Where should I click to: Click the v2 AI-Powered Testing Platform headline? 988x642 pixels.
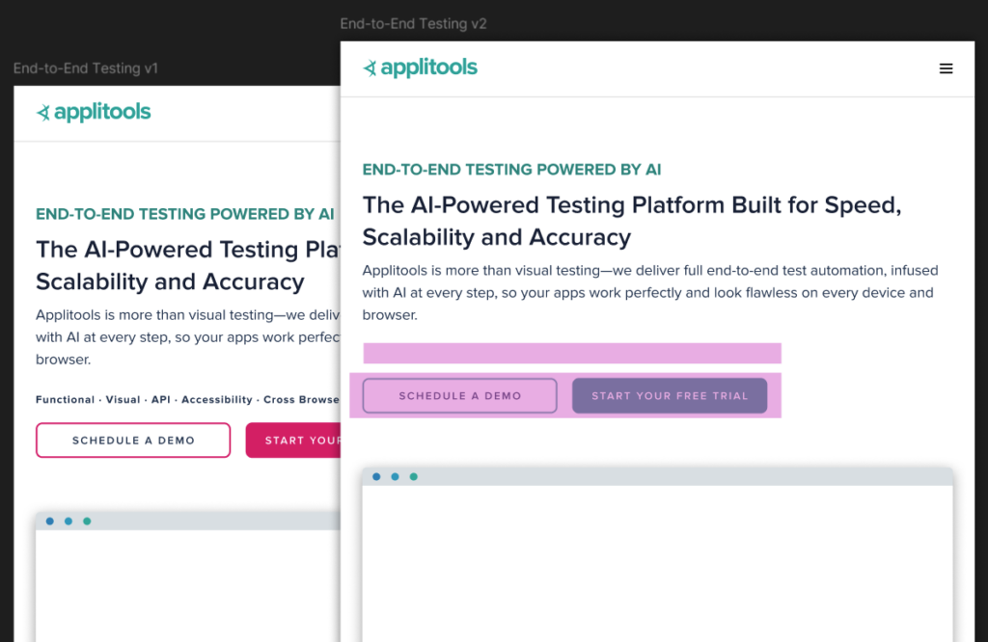[631, 221]
